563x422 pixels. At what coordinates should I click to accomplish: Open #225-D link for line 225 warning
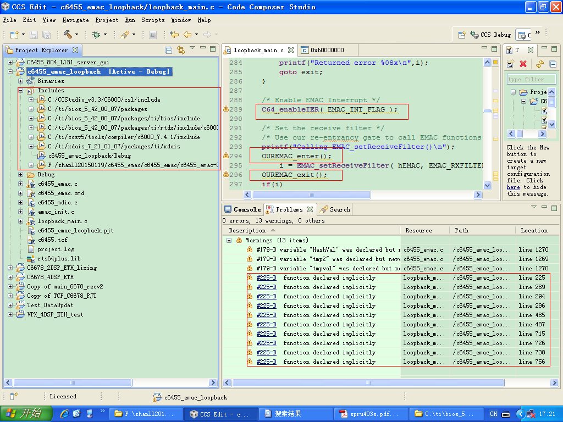pyautogui.click(x=267, y=277)
